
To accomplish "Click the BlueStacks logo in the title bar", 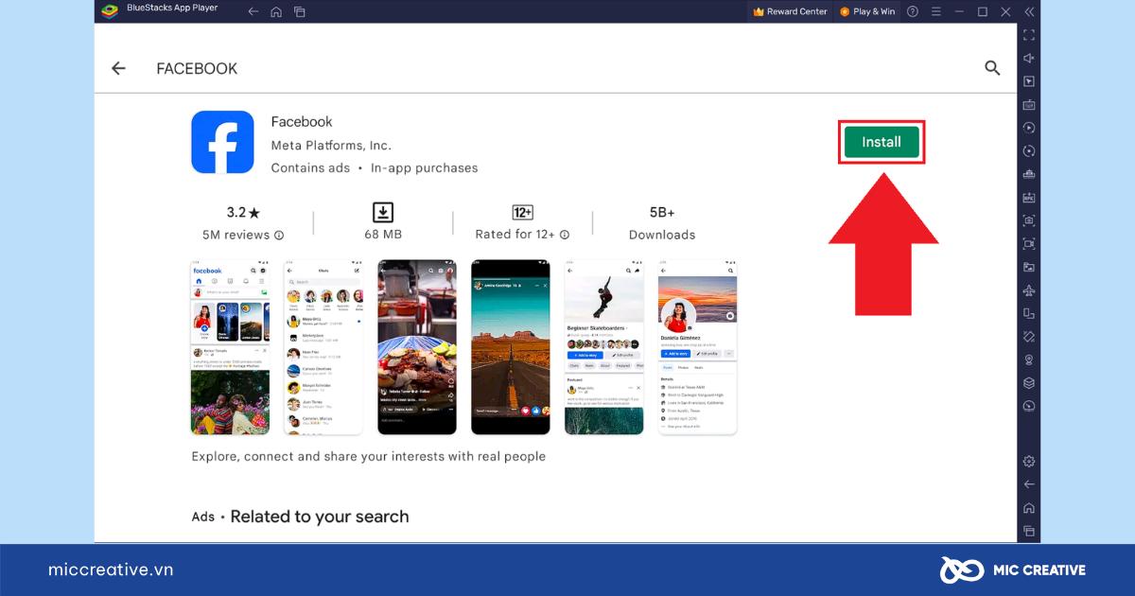I will coord(110,11).
